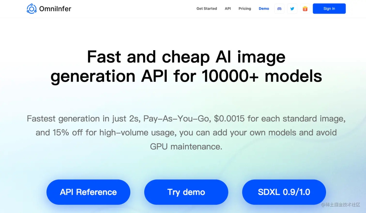
Task: Click the OmniInfer brand name text
Action: (x=55, y=9)
